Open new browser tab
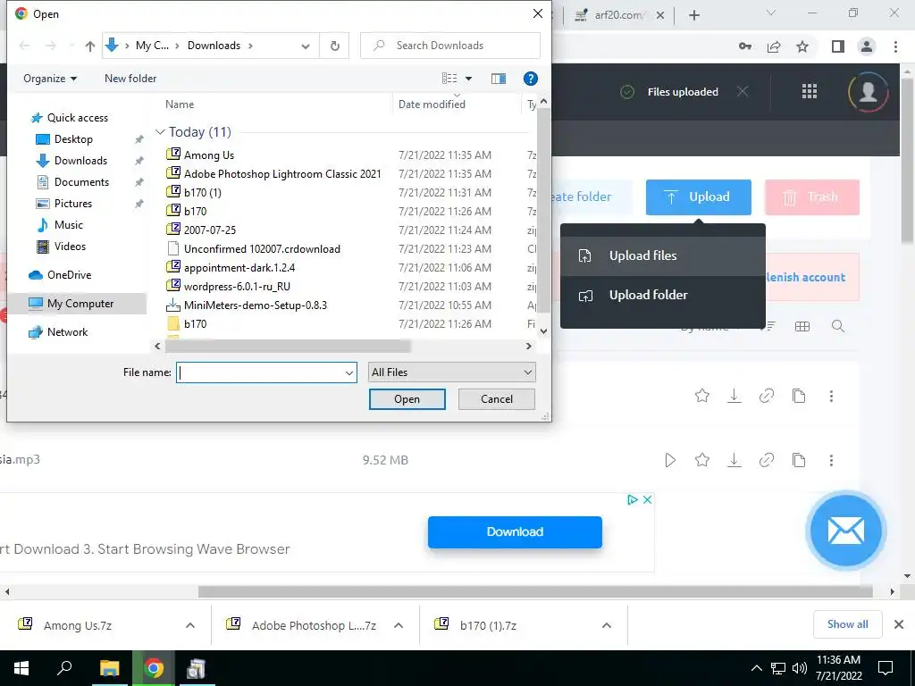 [x=693, y=15]
